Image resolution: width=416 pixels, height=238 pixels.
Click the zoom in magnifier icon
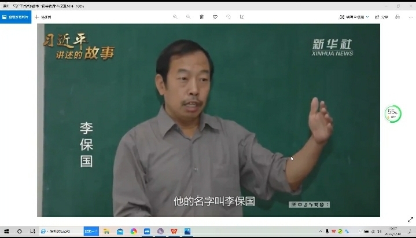click(x=175, y=17)
